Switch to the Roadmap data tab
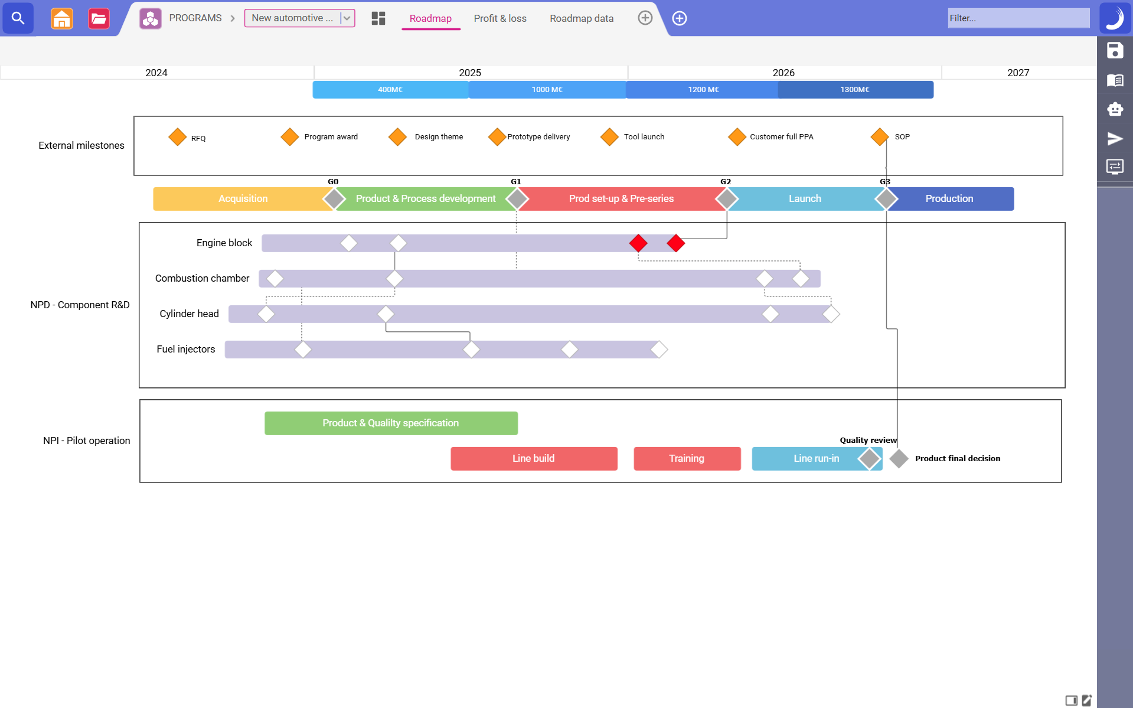This screenshot has height=708, width=1133. pos(582,18)
